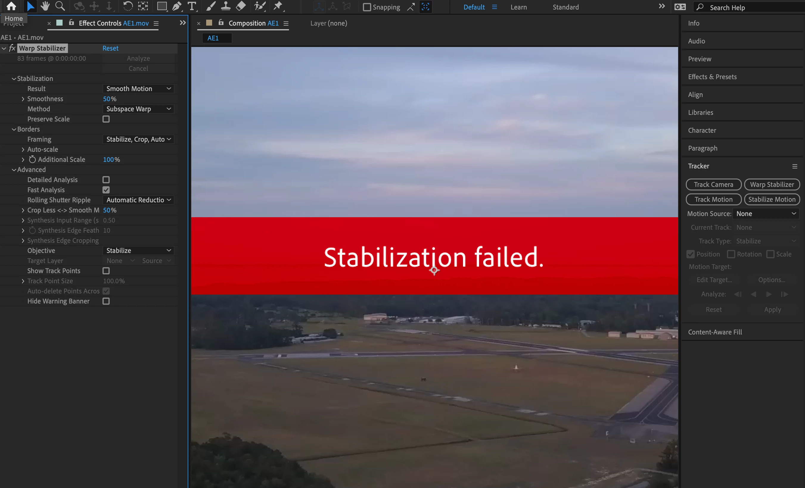Select the Hand tool
The height and width of the screenshot is (488, 805).
coord(45,6)
